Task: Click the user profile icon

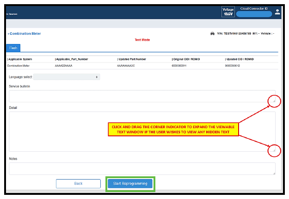Action: [277, 12]
